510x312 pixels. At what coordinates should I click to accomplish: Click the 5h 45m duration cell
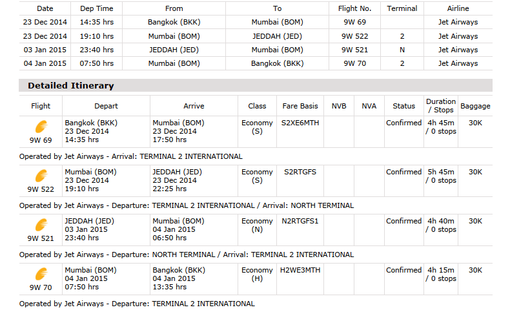tap(440, 172)
